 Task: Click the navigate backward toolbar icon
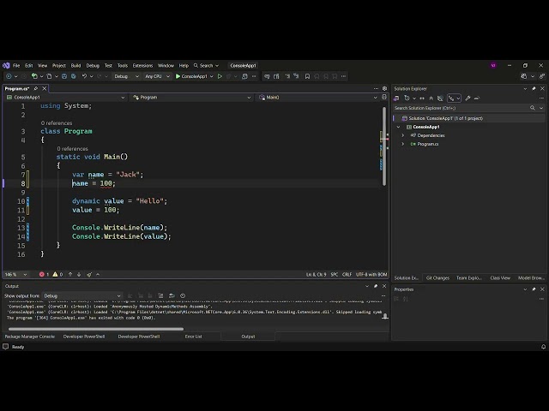point(9,76)
